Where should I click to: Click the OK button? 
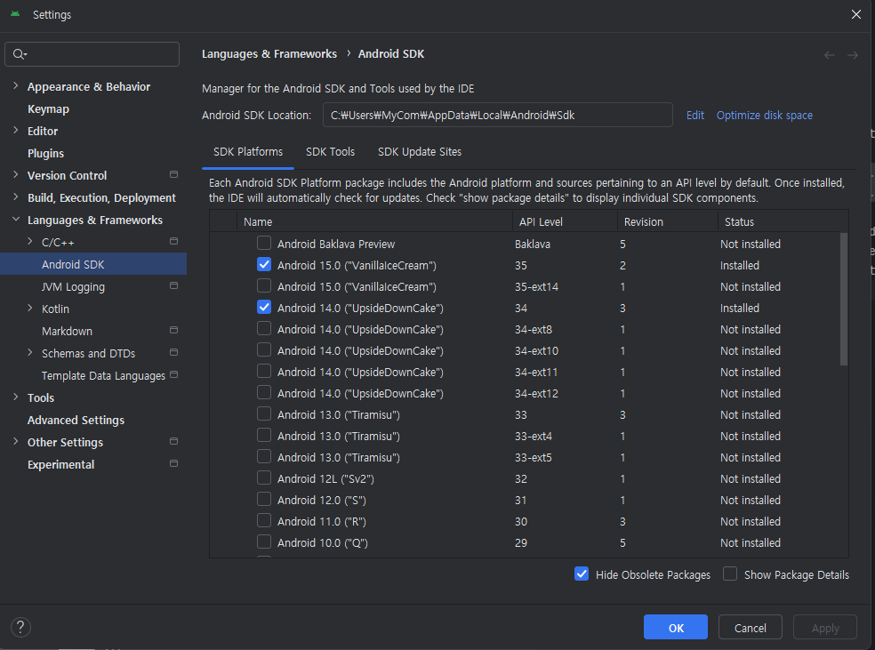(675, 627)
